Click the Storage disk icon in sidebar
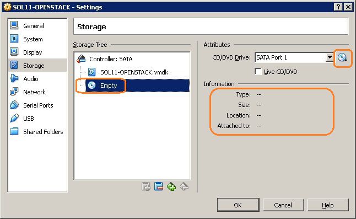The width and height of the screenshot is (356, 219). (x=14, y=65)
